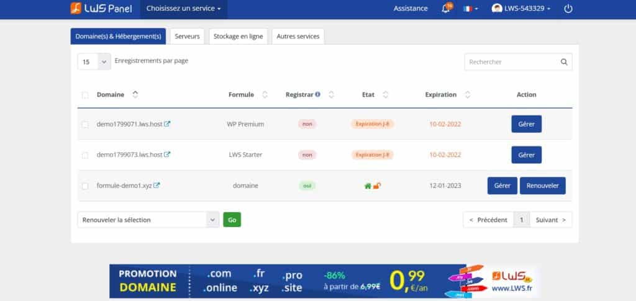The width and height of the screenshot is (636, 301).
Task: Check the box for demo1799071.lws.host
Action: tap(85, 125)
